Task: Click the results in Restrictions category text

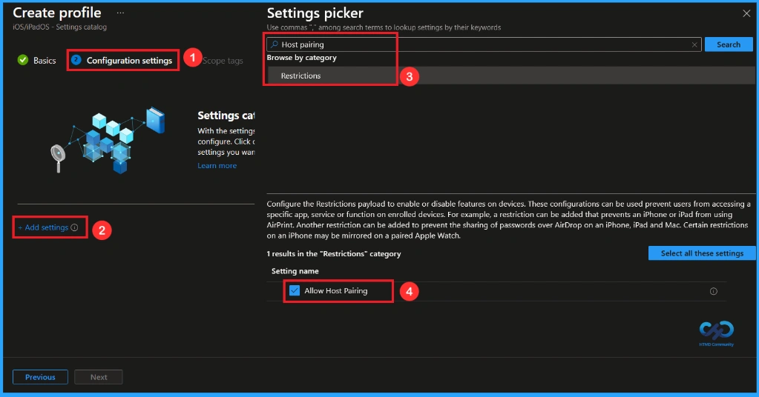Action: click(x=334, y=253)
